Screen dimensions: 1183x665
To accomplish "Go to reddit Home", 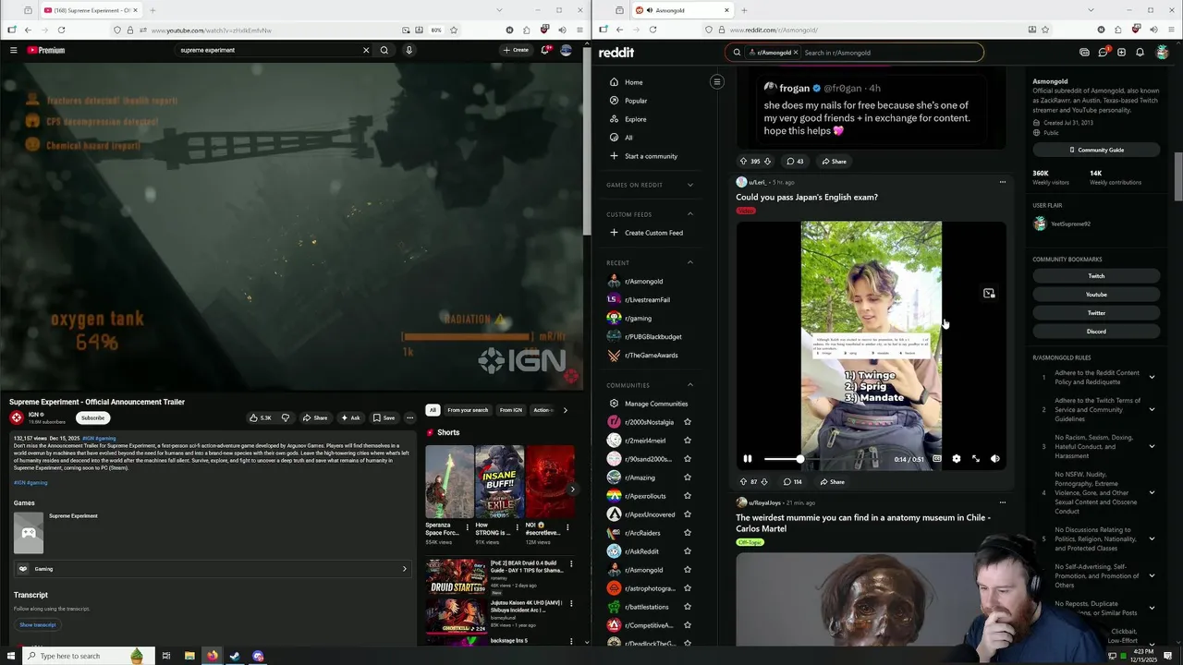I will tap(634, 82).
